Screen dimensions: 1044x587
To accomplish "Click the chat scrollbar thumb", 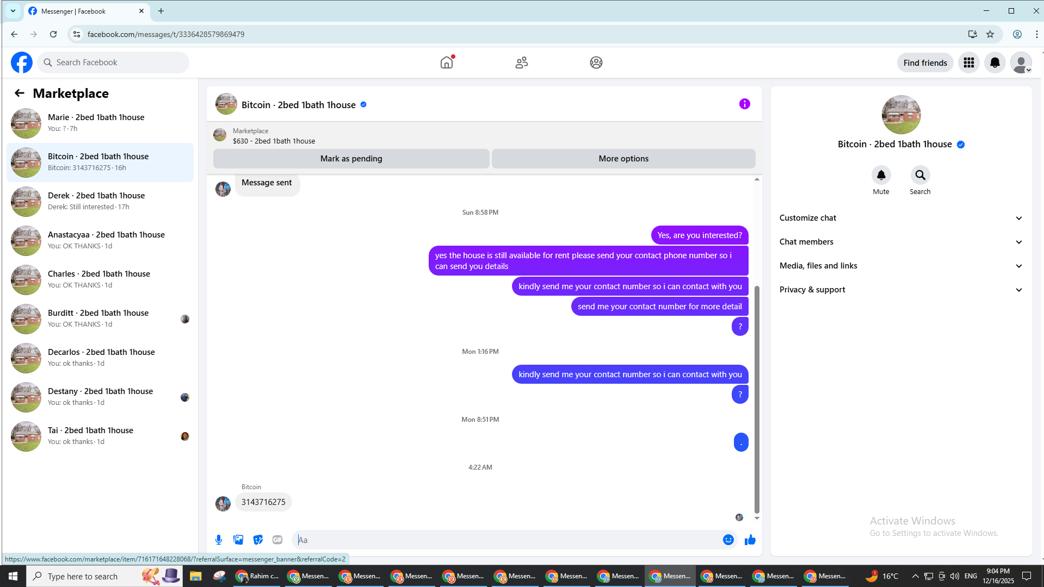I will [x=757, y=399].
